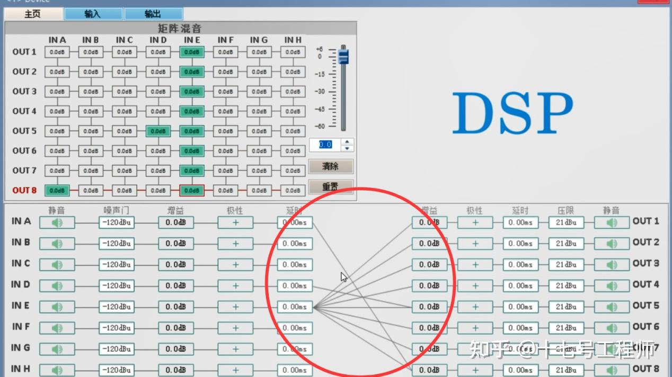672x377 pixels.
Task: Switch to the 输出 tab
Action: coord(154,13)
